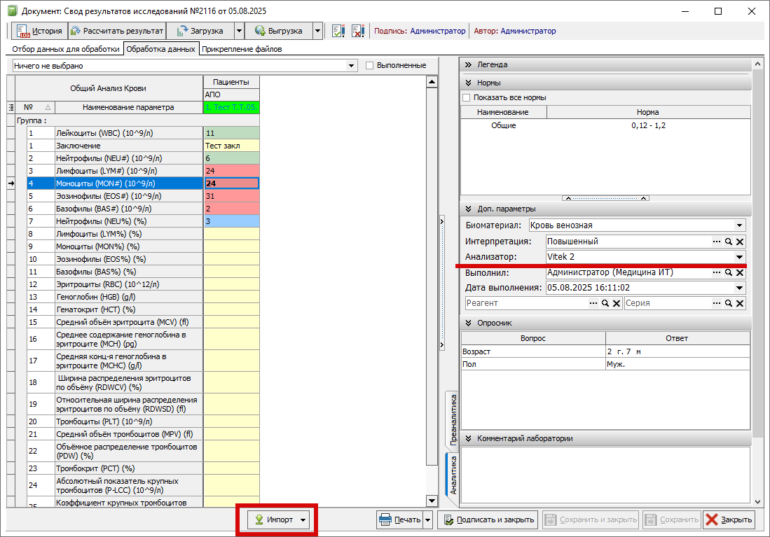Click the Загрузка toolbar button

(x=200, y=31)
